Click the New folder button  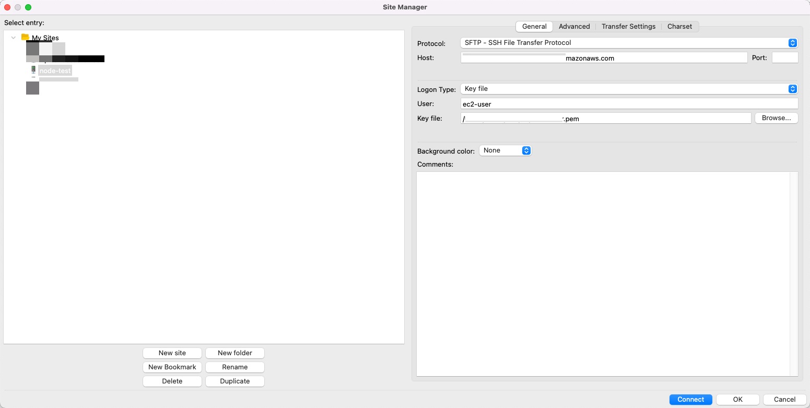tap(235, 353)
